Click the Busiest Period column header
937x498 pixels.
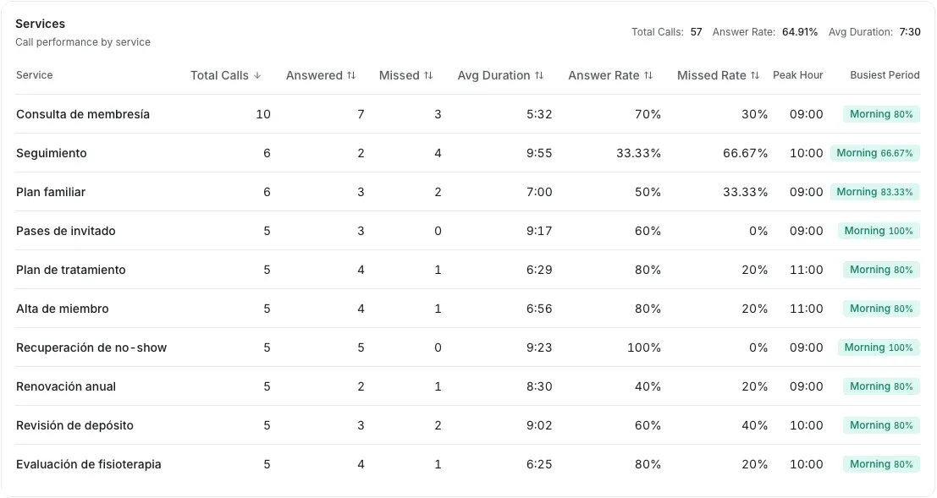[x=885, y=75]
